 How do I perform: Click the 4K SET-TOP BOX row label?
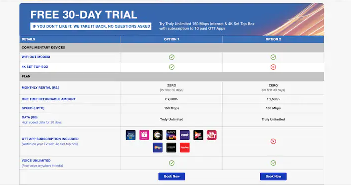(x=35, y=67)
